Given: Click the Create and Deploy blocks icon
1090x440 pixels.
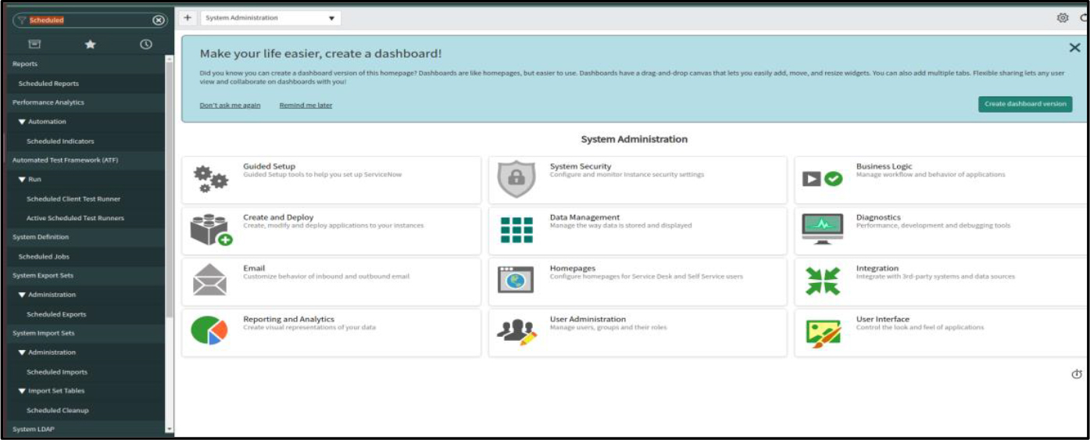Looking at the screenshot, I should pos(211,230).
